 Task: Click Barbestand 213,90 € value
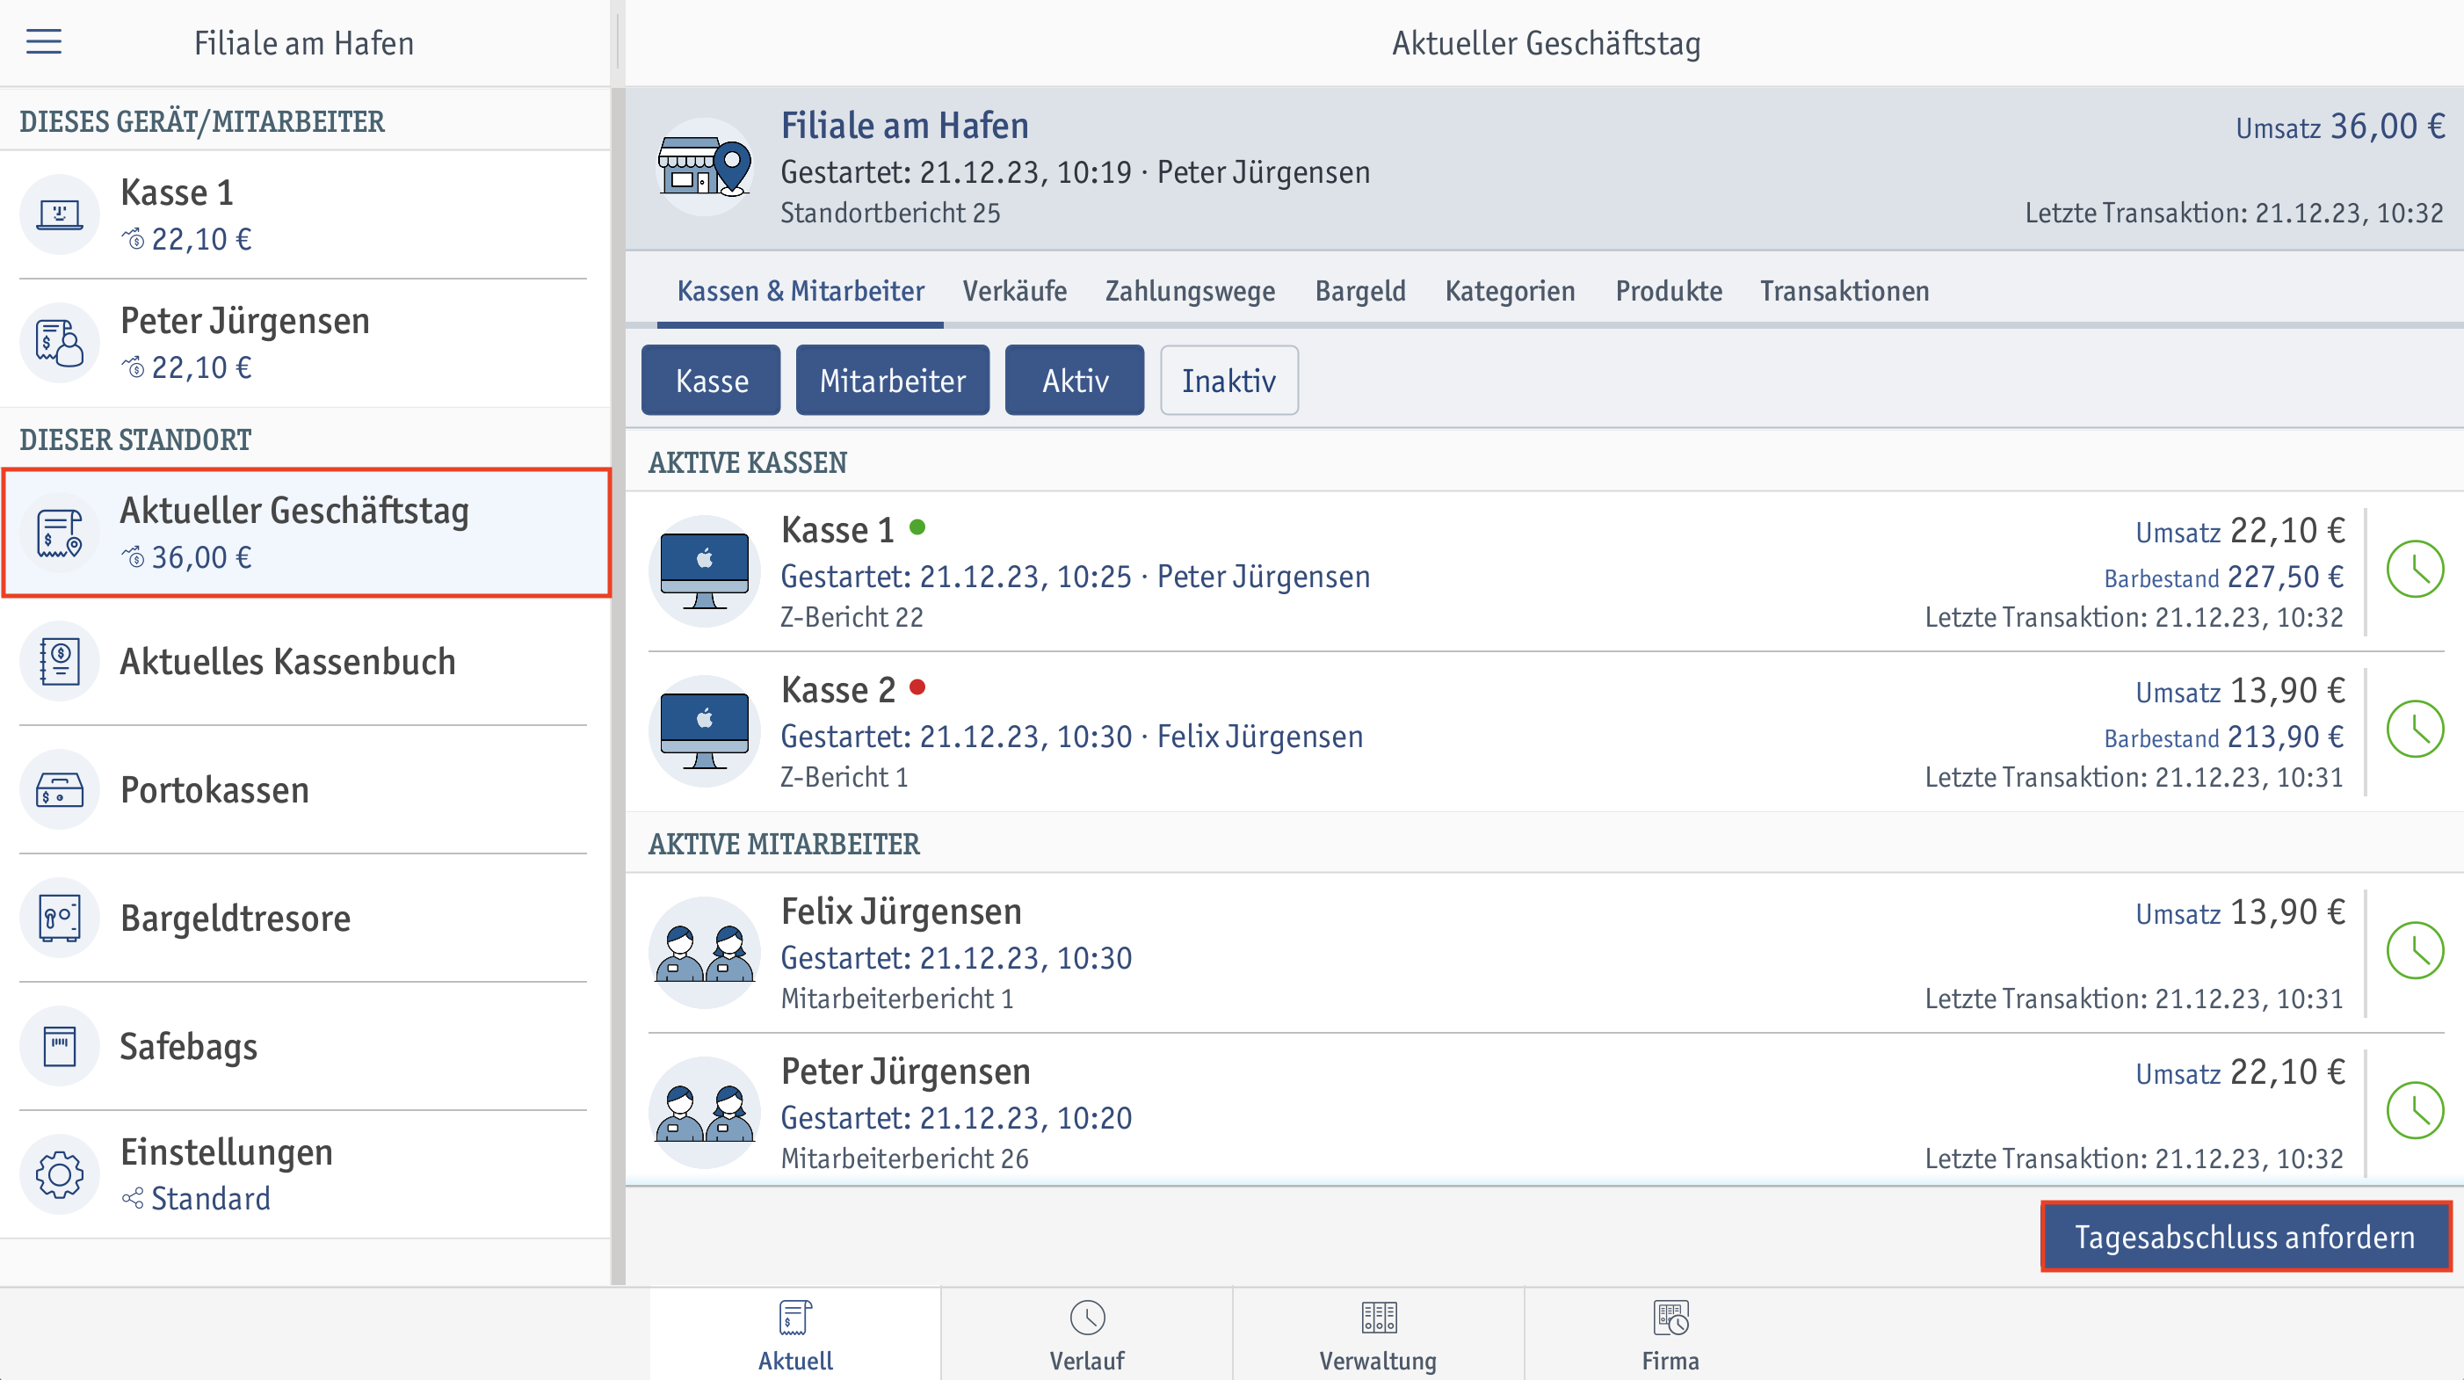click(x=2224, y=737)
